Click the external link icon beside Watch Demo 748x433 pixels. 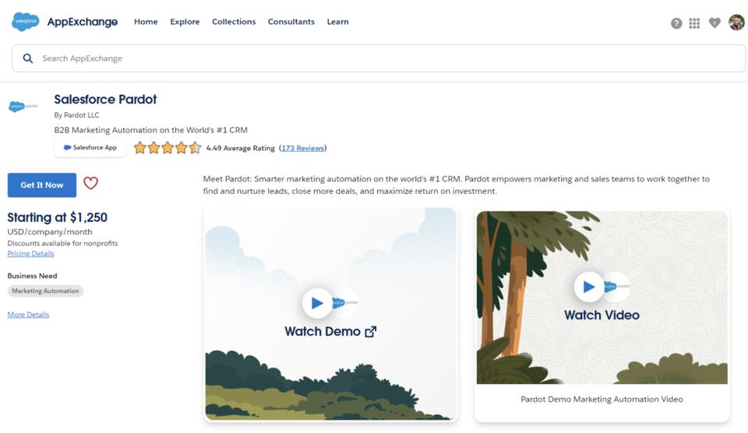(371, 332)
